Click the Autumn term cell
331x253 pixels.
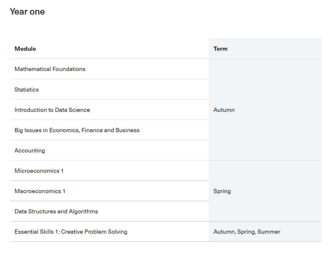click(265, 109)
